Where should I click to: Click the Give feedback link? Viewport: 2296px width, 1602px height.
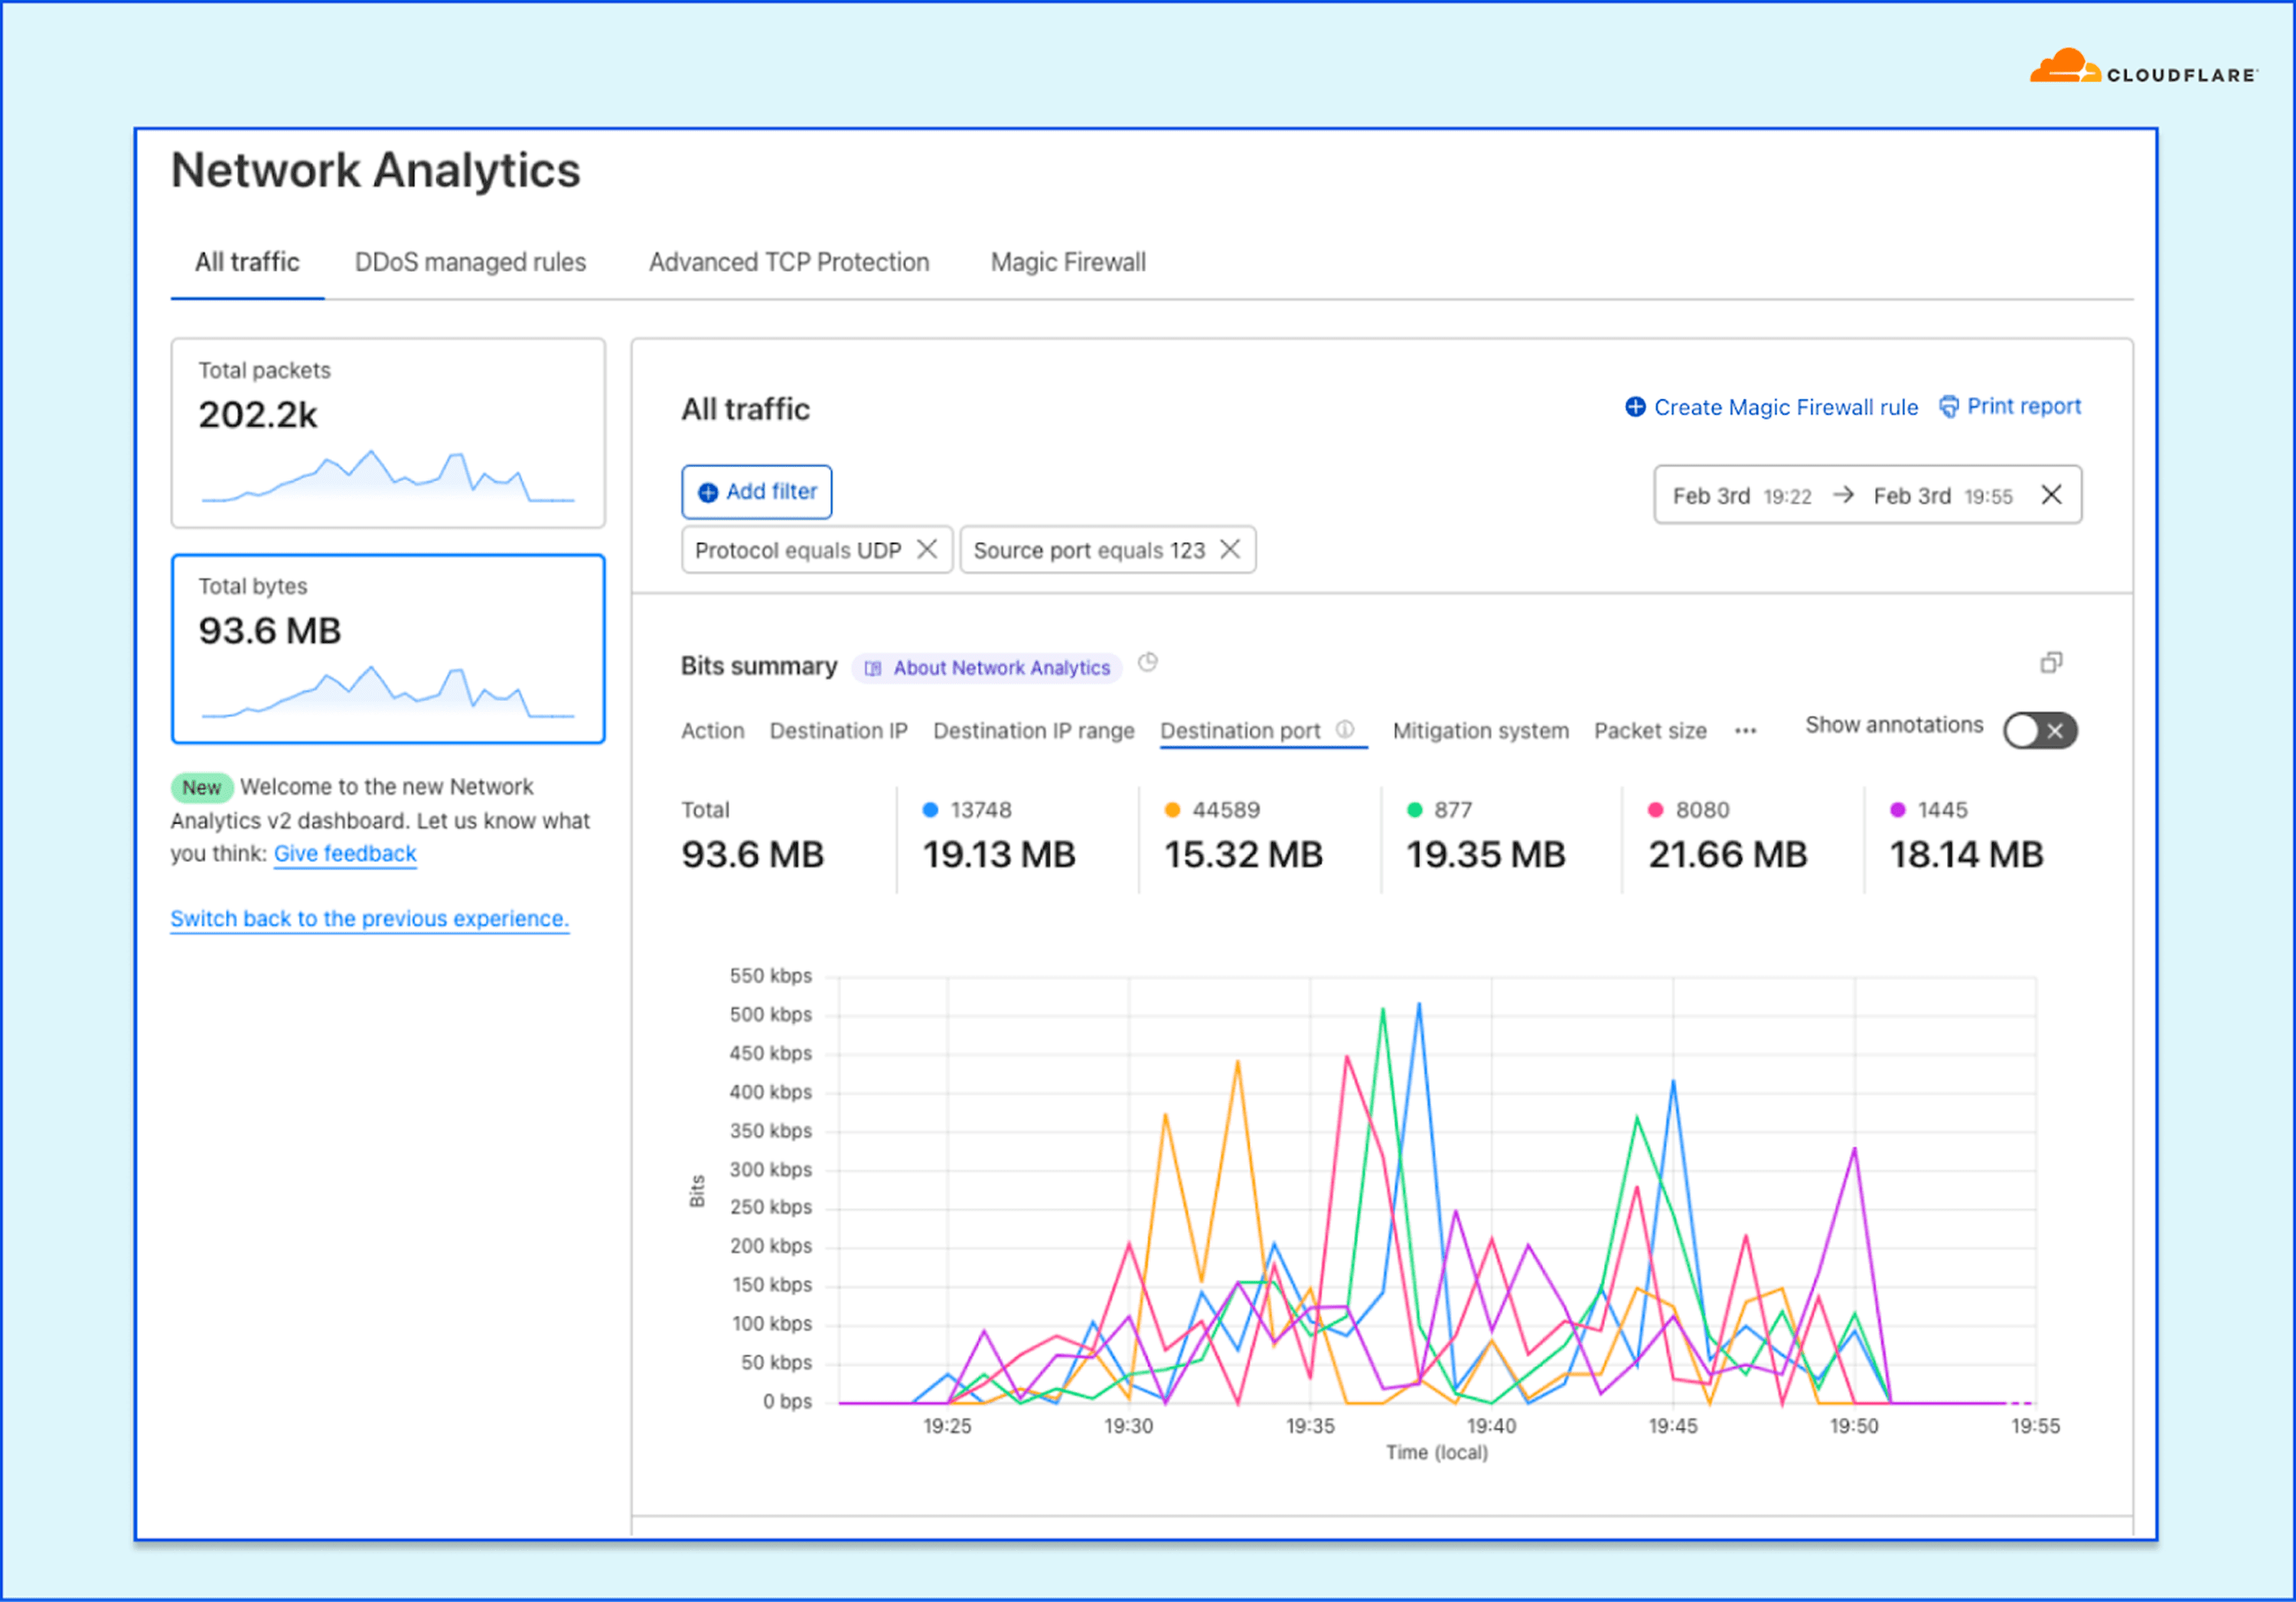(345, 854)
